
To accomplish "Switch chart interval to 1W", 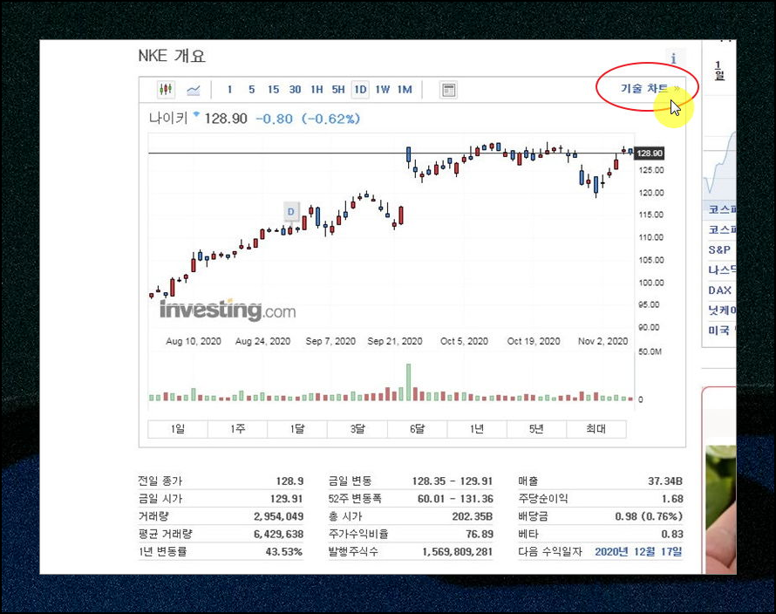I will click(383, 90).
